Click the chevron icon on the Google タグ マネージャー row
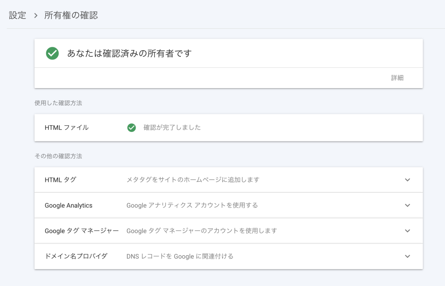 pyautogui.click(x=407, y=230)
